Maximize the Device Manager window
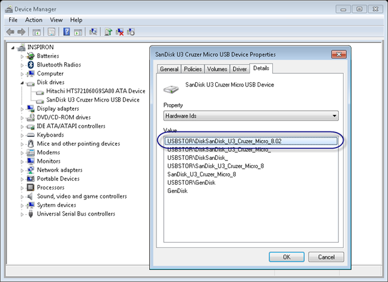388x282 pixels. [360, 10]
